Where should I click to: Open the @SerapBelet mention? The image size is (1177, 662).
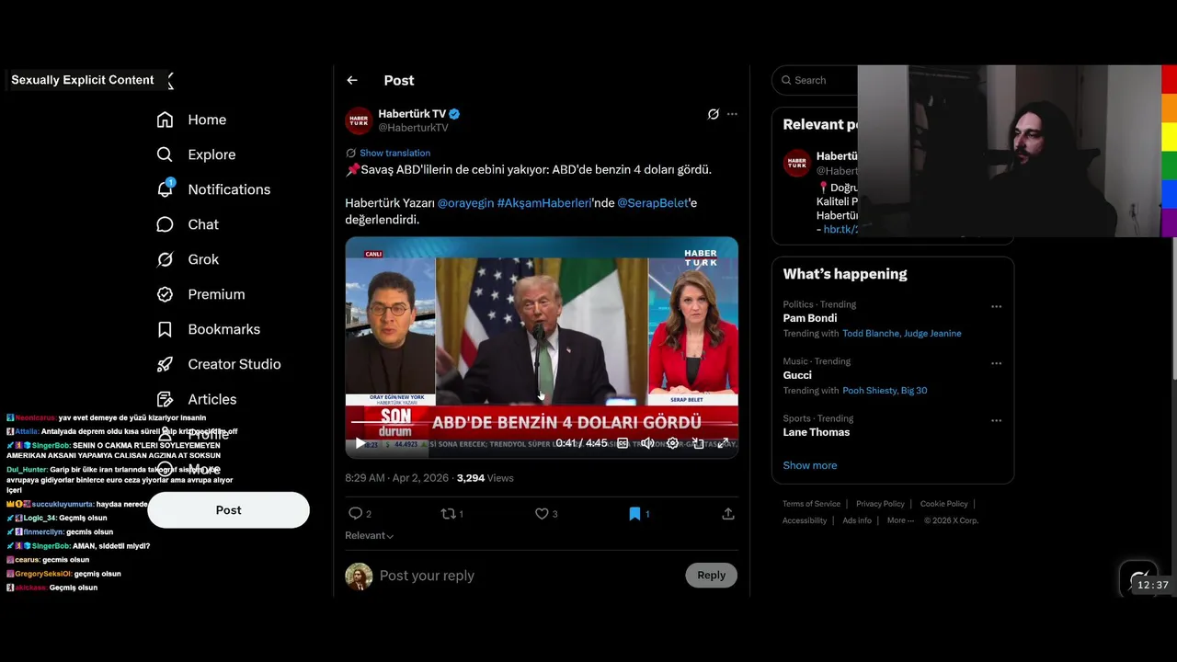653,202
